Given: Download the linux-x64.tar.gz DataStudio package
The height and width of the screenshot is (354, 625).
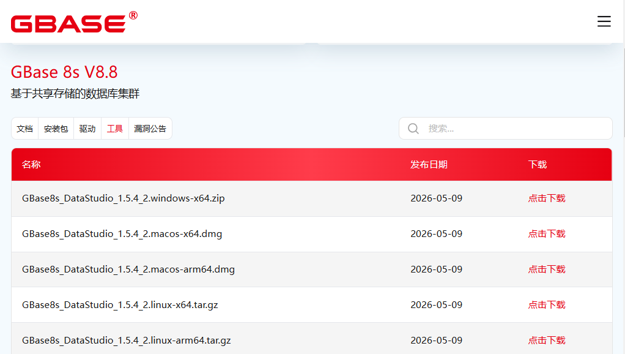Looking at the screenshot, I should (547, 305).
